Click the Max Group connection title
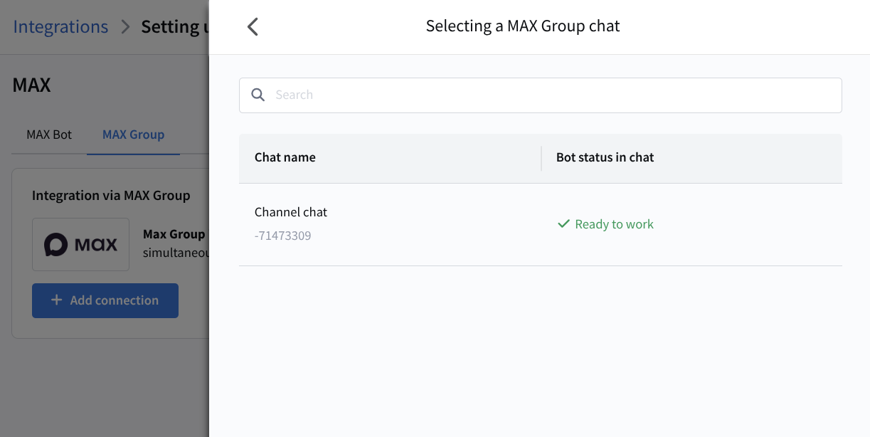 [174, 234]
